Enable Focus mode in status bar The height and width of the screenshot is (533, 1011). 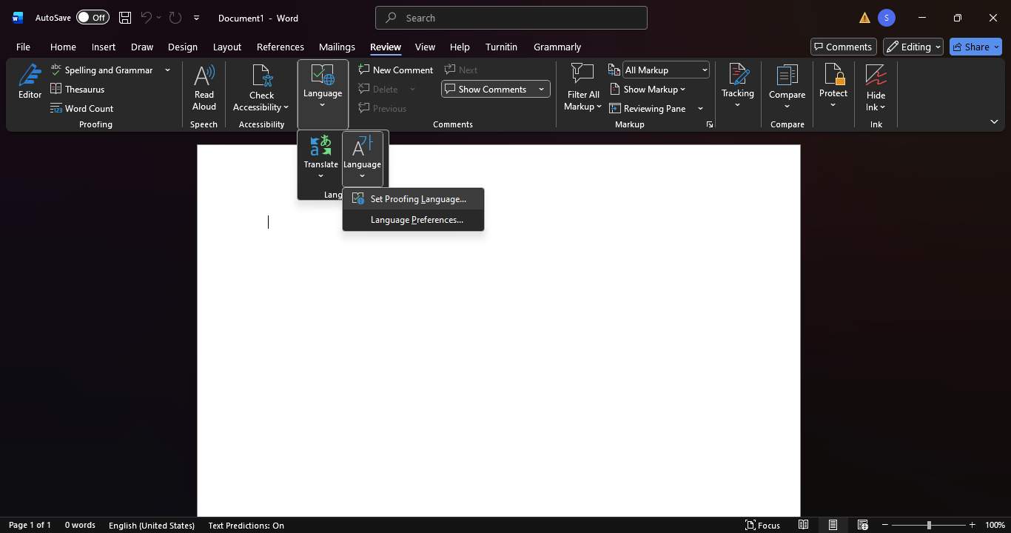(x=762, y=525)
